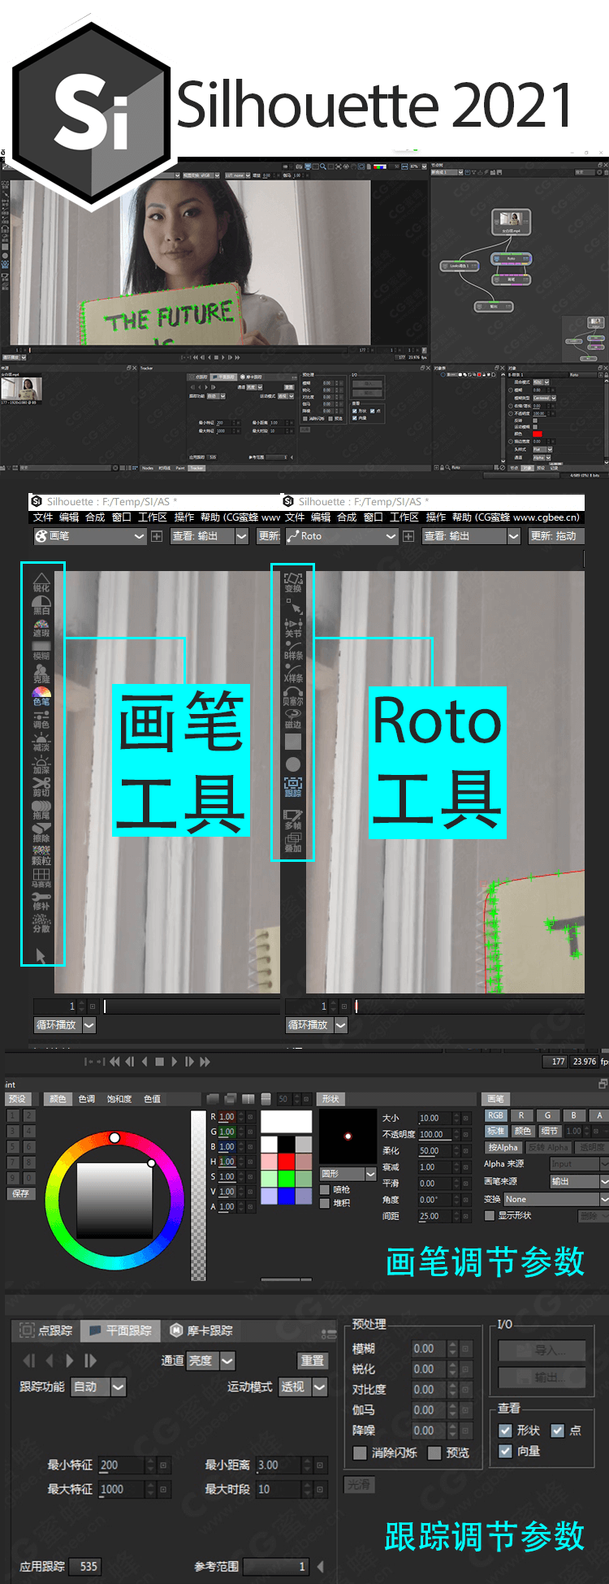Select the 修补 repair tool
609x1584 pixels.
pyautogui.click(x=41, y=900)
